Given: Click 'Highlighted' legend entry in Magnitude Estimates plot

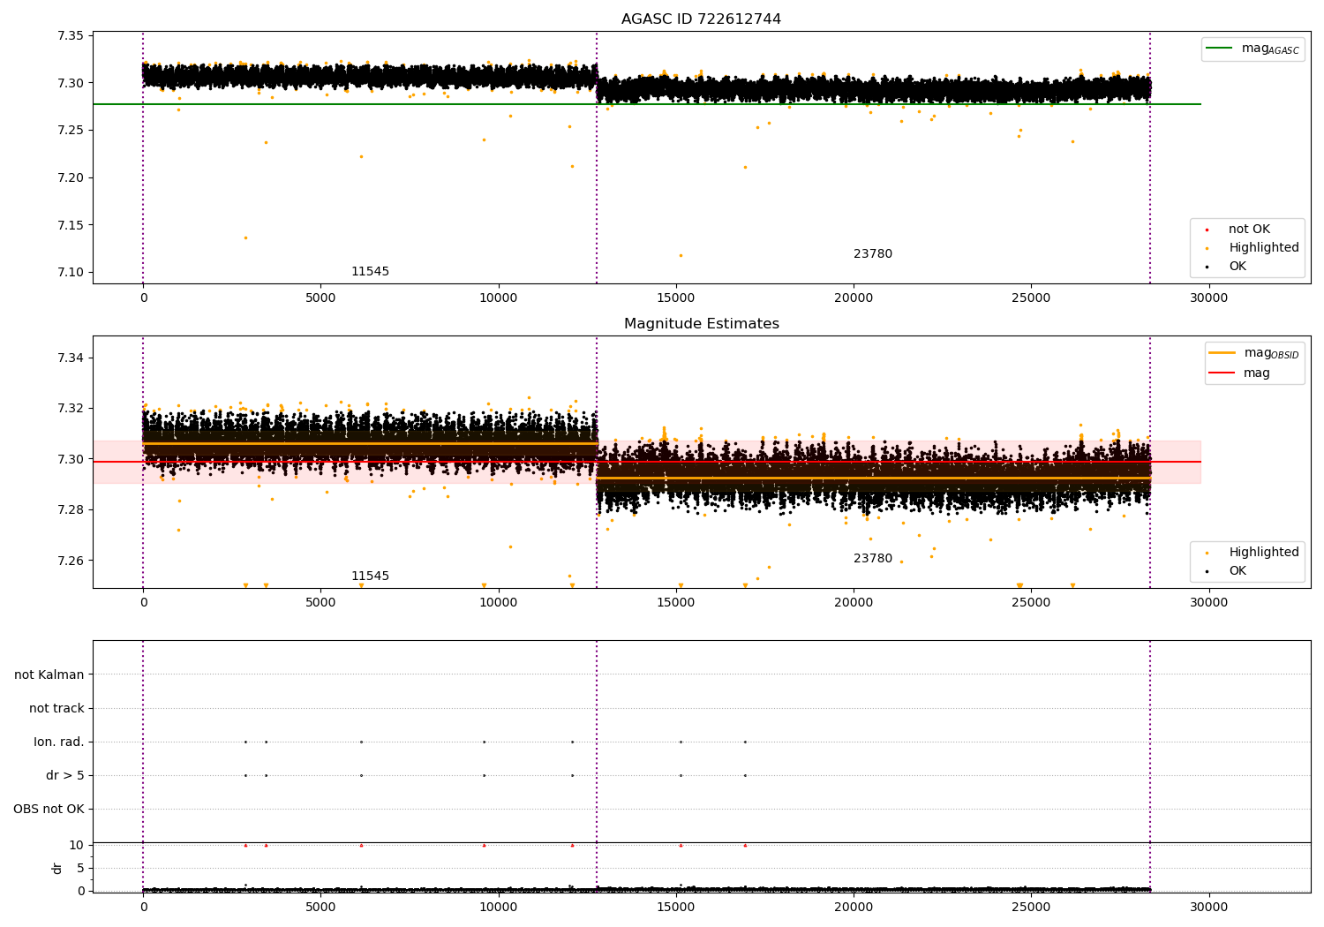Looking at the screenshot, I should tap(1253, 553).
